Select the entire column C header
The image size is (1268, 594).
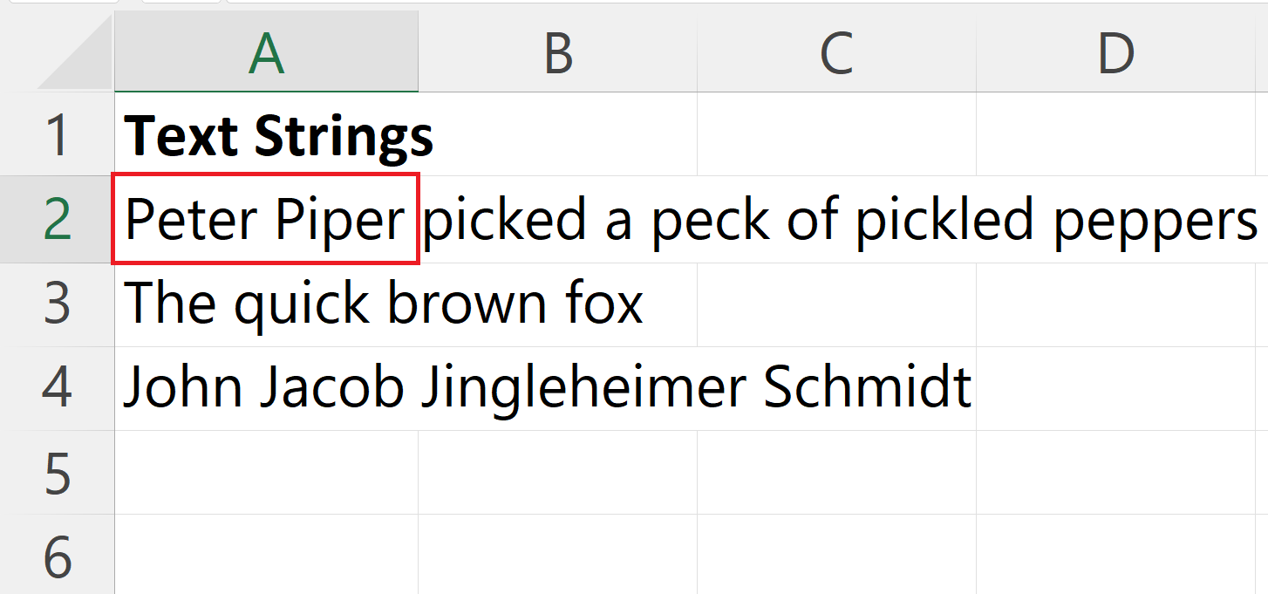pyautogui.click(x=836, y=52)
